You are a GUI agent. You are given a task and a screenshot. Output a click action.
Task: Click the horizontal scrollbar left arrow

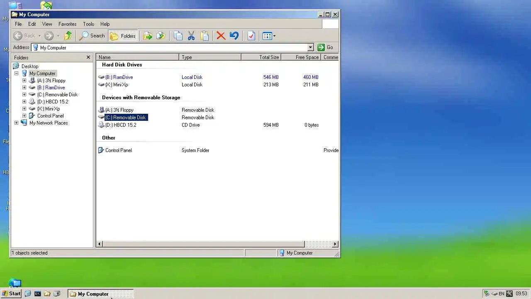pos(100,244)
